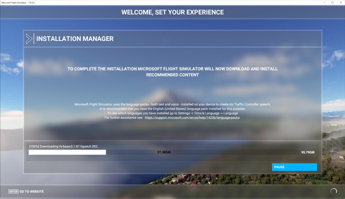Open the language-packs support link
This screenshot has height=199, width=345.
[x=192, y=117]
